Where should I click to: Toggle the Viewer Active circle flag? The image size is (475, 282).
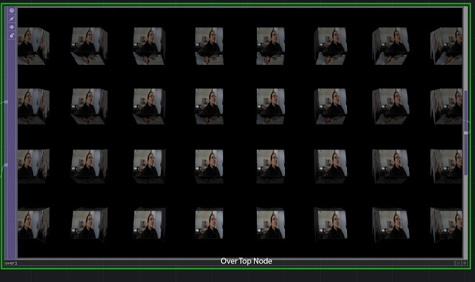(12, 11)
